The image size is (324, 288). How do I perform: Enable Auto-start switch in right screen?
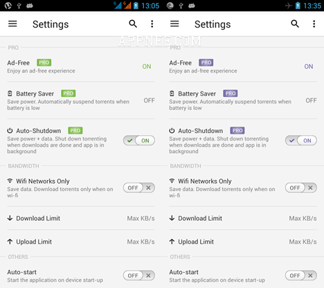coord(301,276)
